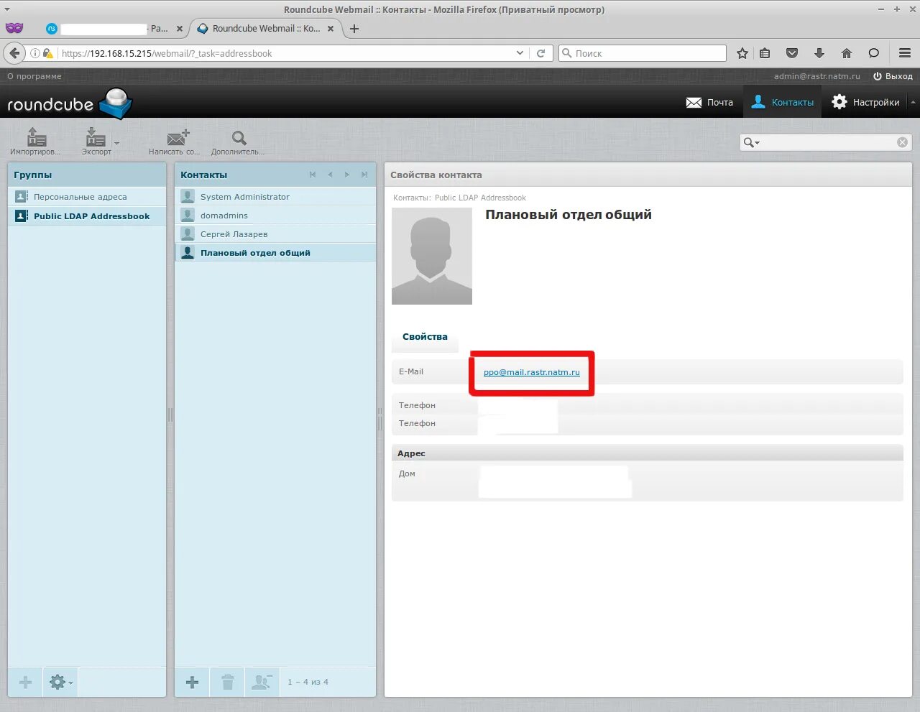Image resolution: width=920 pixels, height=712 pixels.
Task: Open the Import contacts tool
Action: pyautogui.click(x=35, y=141)
